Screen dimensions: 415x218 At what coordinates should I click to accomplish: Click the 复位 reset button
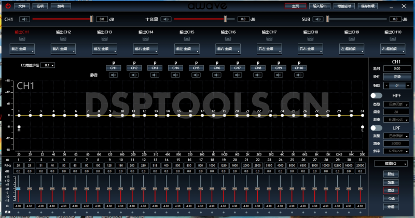point(391,174)
